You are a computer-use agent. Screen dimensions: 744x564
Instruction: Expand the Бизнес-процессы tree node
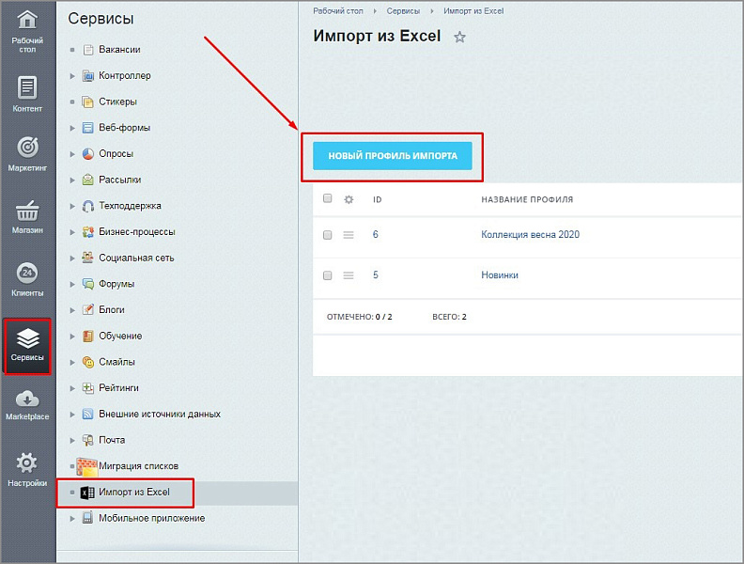73,232
